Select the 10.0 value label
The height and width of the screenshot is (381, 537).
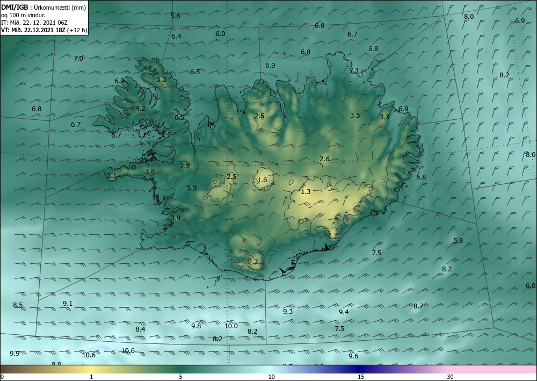coord(231,326)
